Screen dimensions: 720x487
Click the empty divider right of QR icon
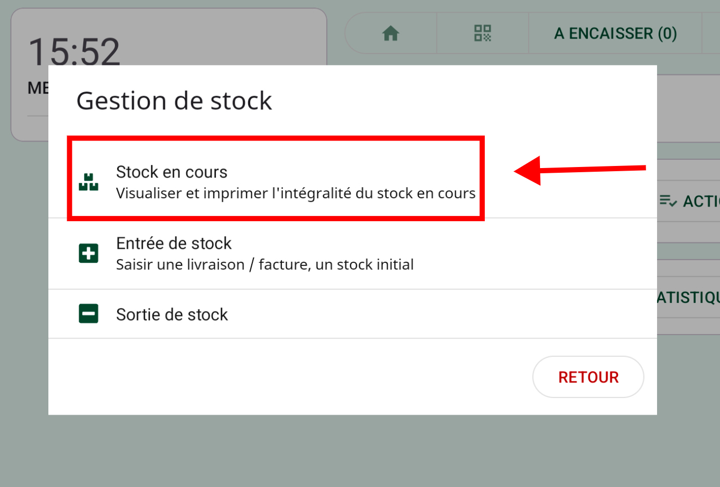pyautogui.click(x=529, y=33)
